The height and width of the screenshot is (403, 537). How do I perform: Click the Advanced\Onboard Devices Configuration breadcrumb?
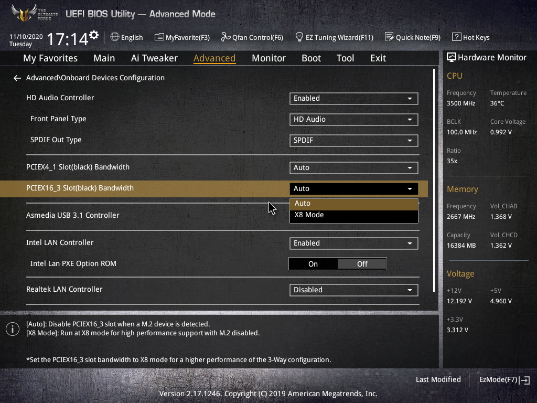point(95,78)
